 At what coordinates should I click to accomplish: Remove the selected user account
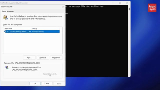pos(43,58)
